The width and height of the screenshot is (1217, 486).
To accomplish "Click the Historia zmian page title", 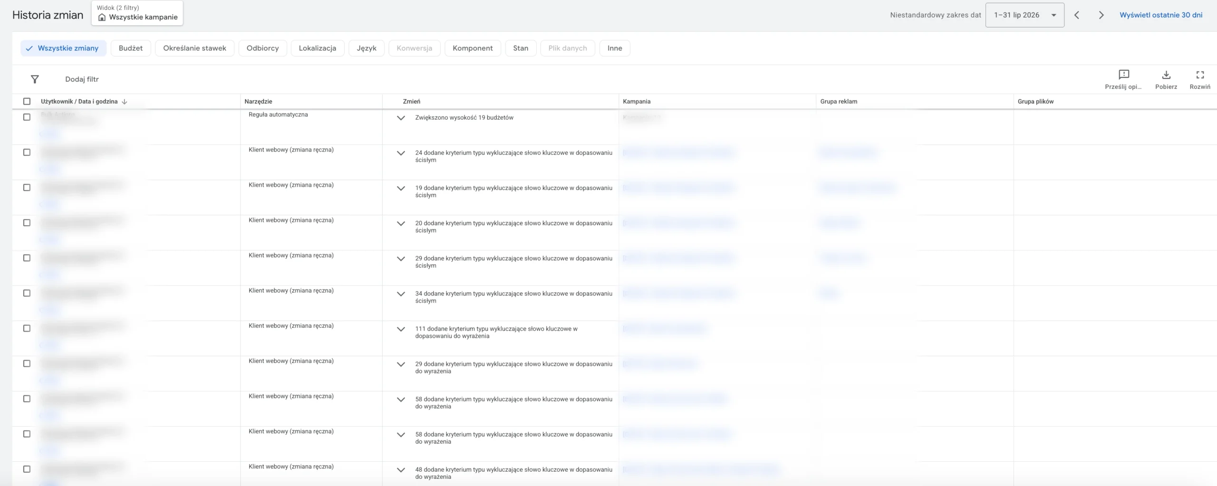I will click(48, 15).
